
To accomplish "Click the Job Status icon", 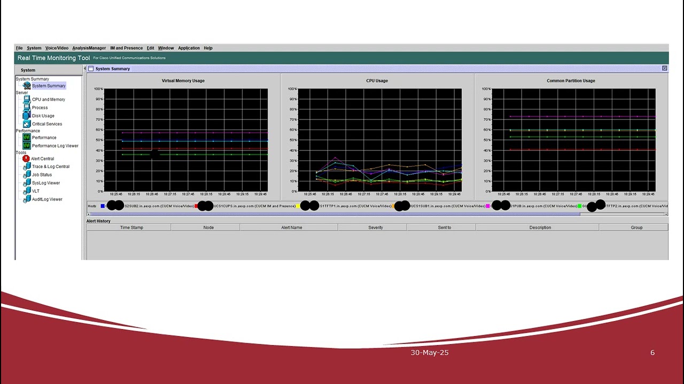I will tap(27, 174).
